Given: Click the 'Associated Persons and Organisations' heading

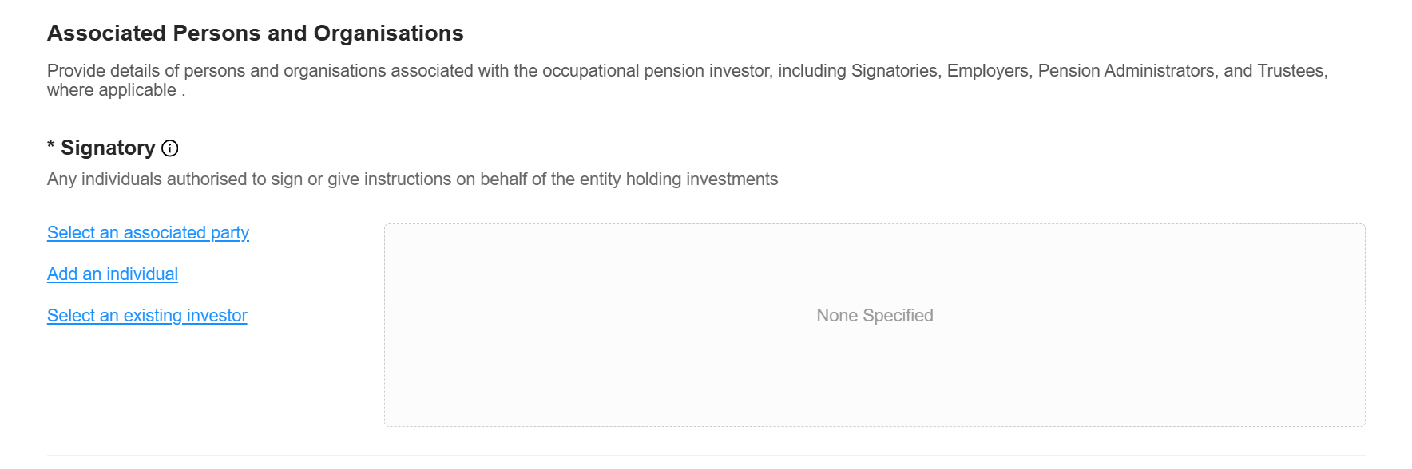Looking at the screenshot, I should [x=256, y=33].
